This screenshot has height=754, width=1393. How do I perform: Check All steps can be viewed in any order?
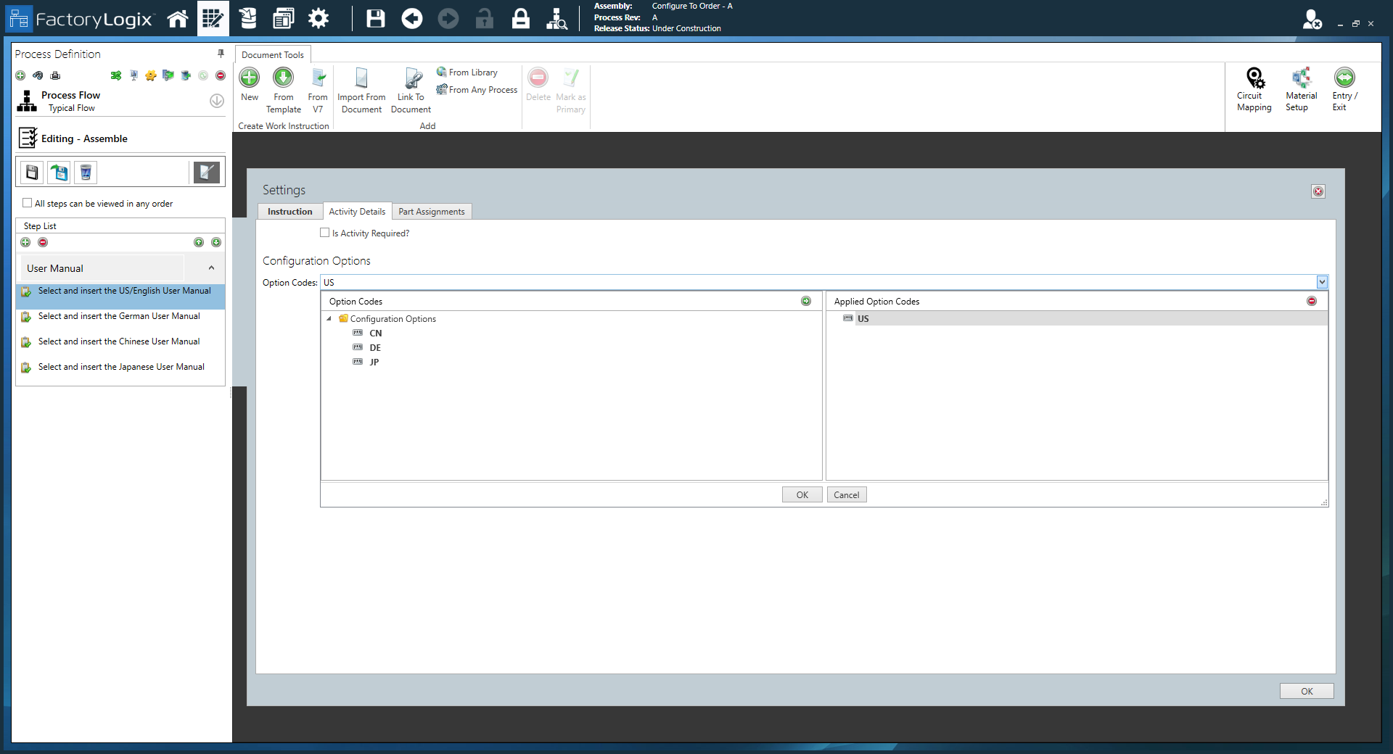point(27,203)
